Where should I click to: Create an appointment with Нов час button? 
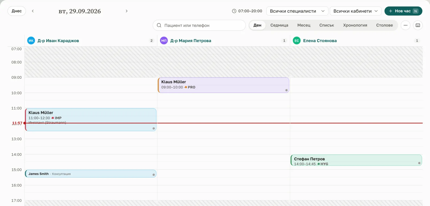click(403, 11)
